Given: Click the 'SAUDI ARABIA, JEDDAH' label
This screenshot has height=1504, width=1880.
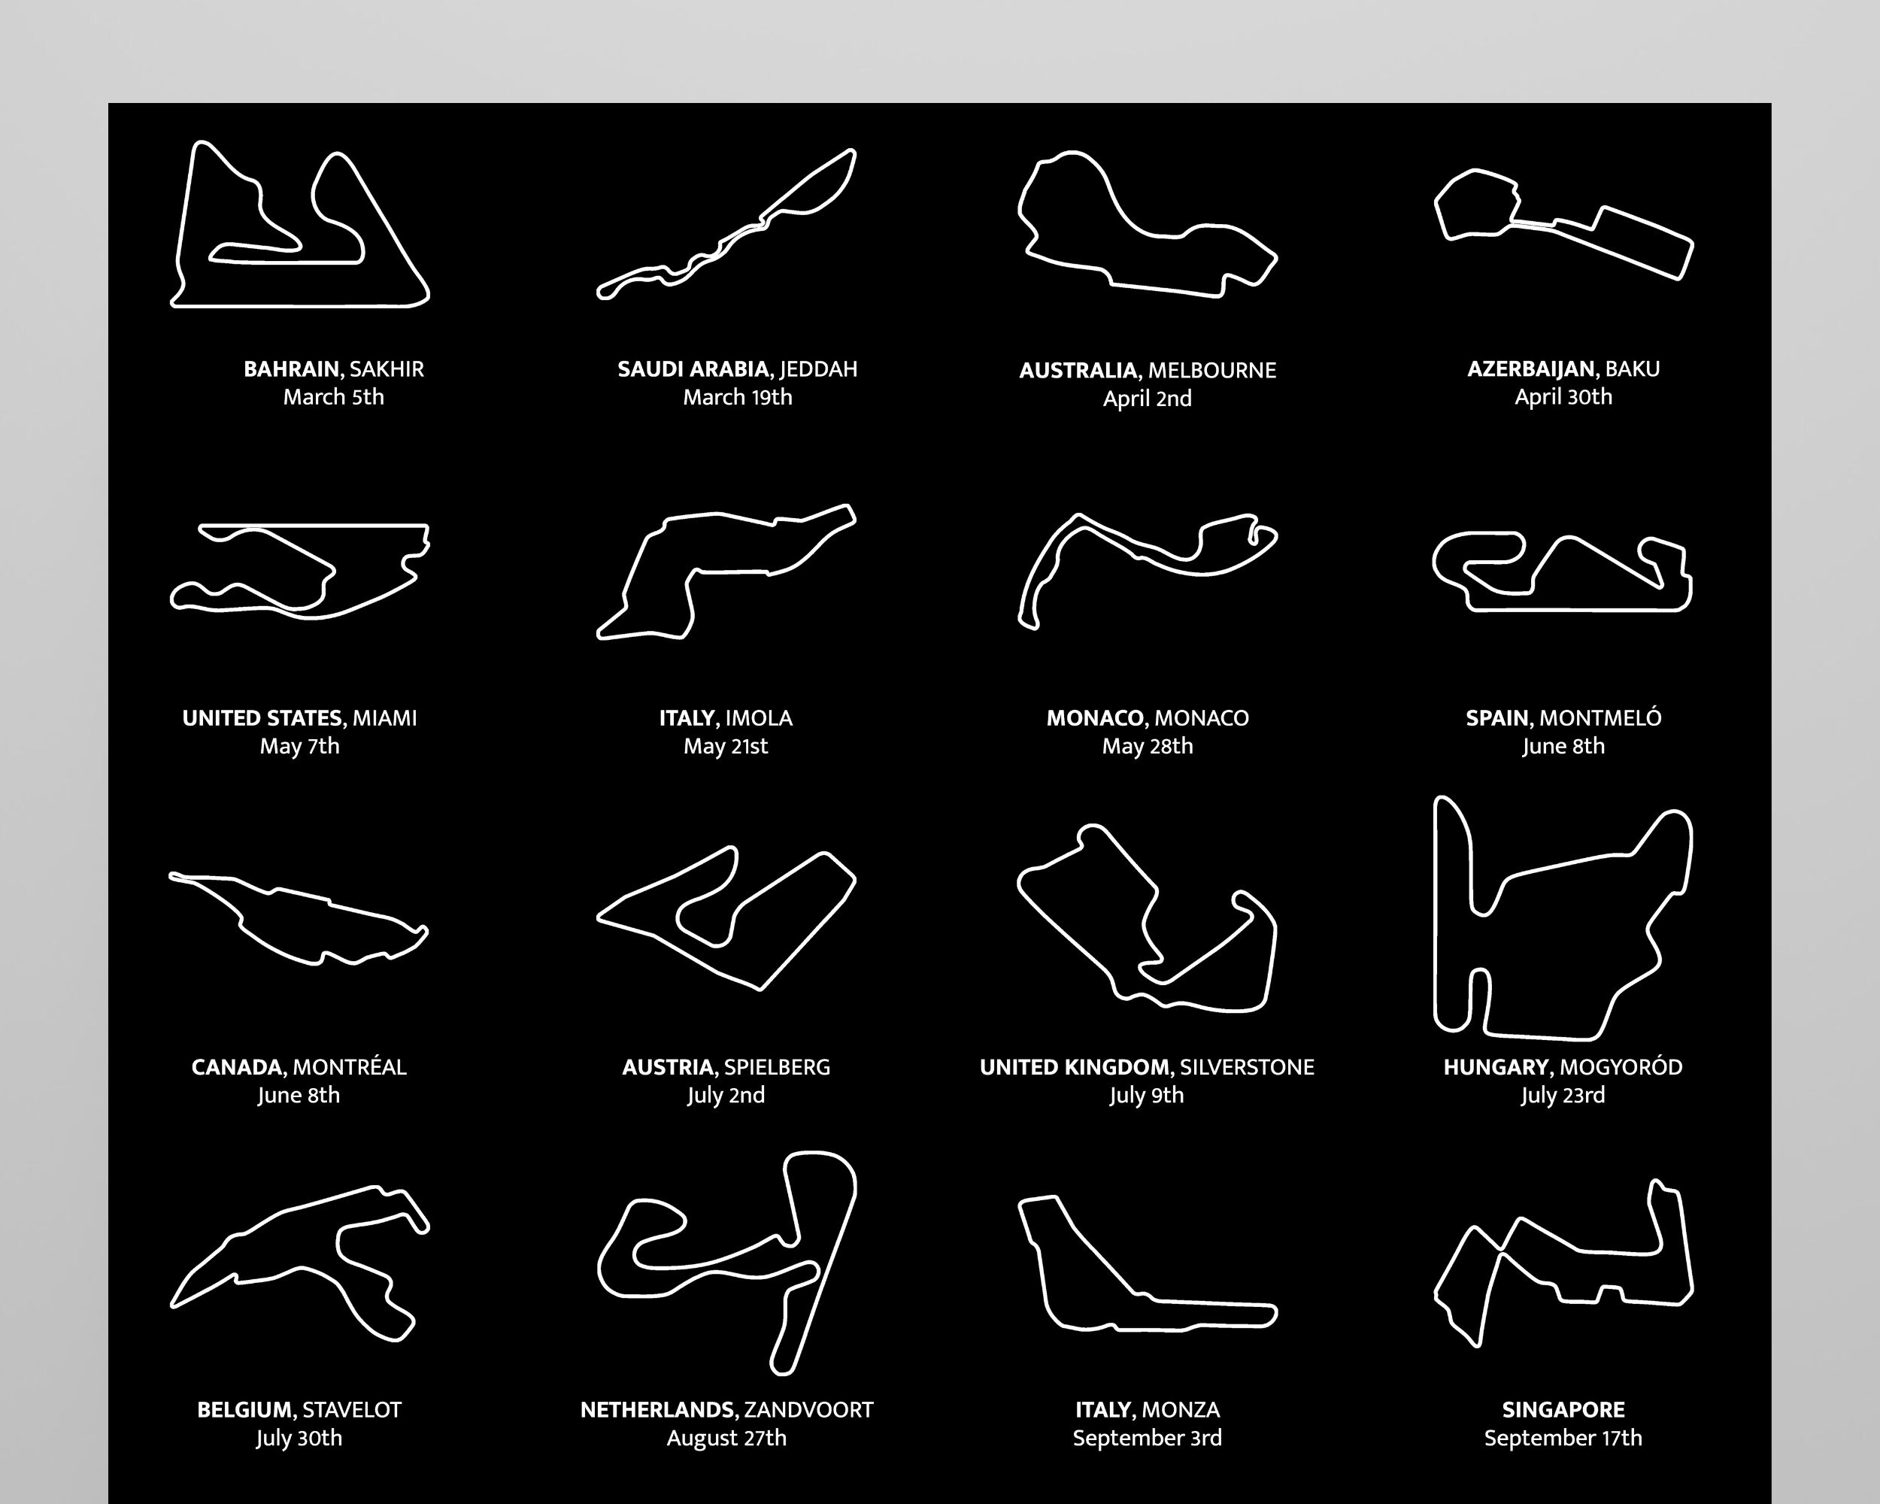Looking at the screenshot, I should pyautogui.click(x=738, y=368).
